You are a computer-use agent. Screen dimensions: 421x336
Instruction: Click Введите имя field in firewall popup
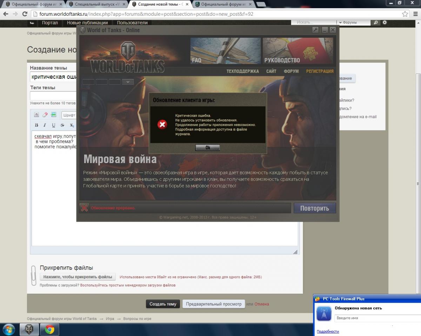[x=377, y=318]
